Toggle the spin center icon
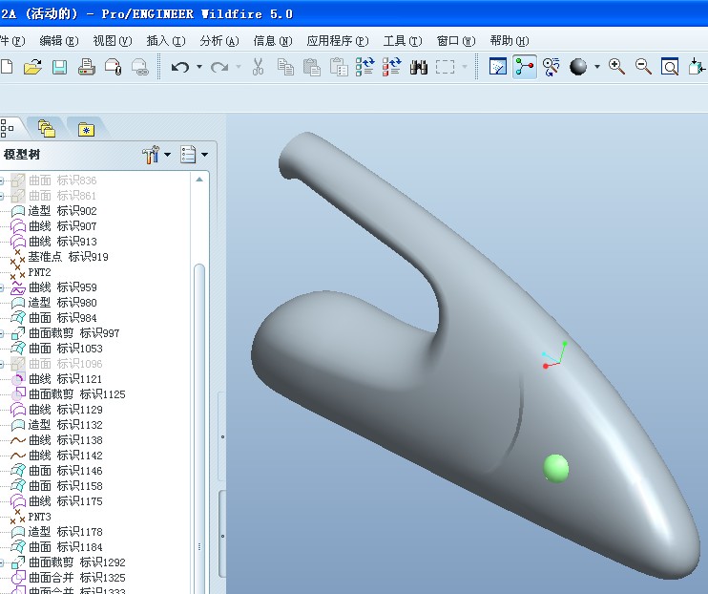The image size is (708, 594). [525, 67]
